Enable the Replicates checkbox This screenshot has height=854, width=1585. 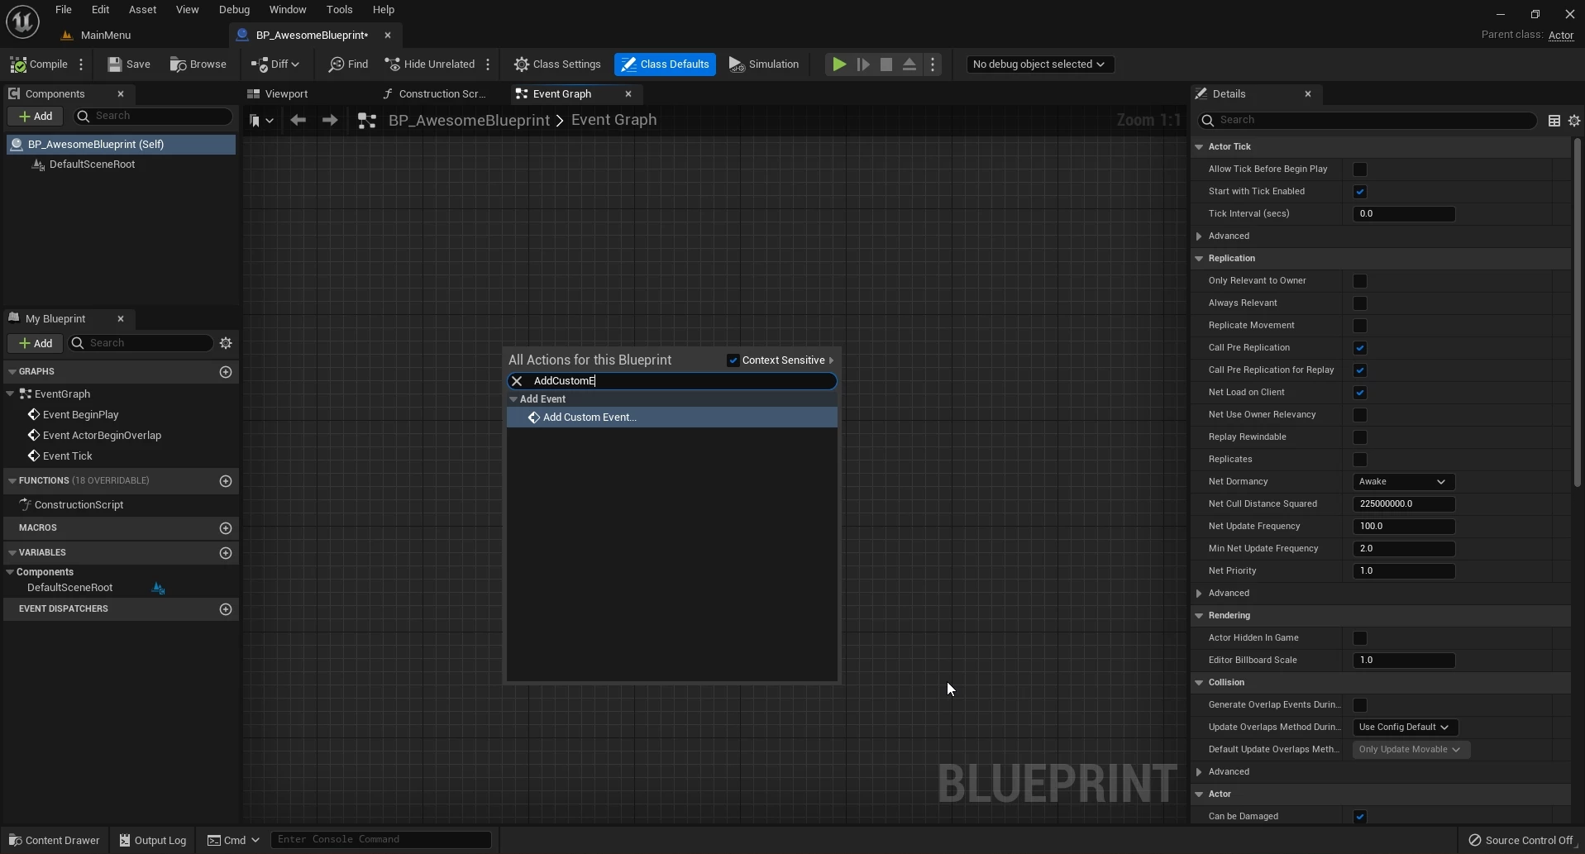[x=1359, y=460]
